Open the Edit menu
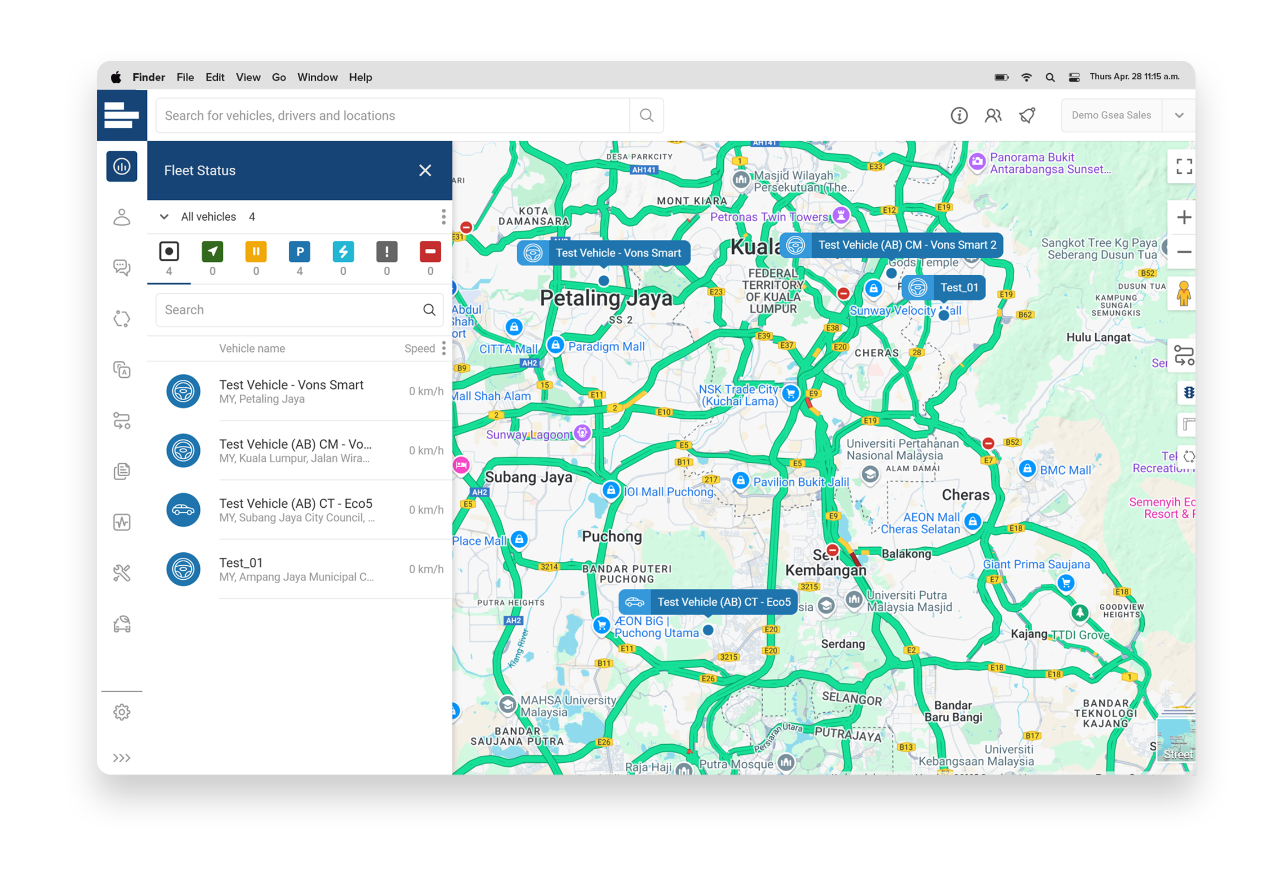This screenshot has width=1272, height=890. point(215,77)
